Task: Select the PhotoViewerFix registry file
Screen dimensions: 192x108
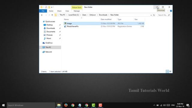Action: click(104, 26)
